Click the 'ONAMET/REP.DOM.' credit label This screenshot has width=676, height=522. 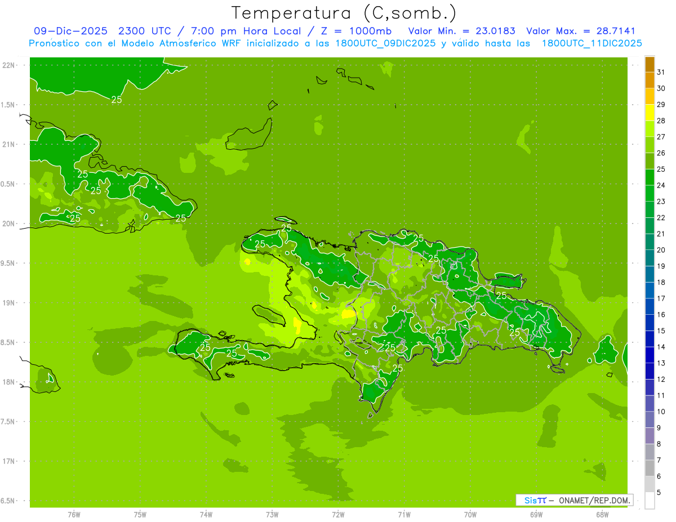coord(595,500)
